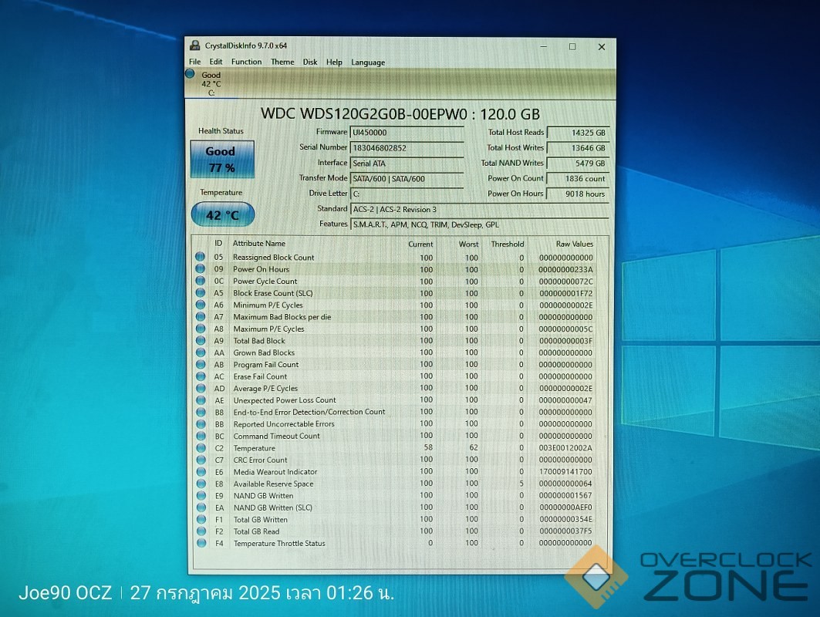
Task: Click status orb for Total GB Read
Action: 201,531
